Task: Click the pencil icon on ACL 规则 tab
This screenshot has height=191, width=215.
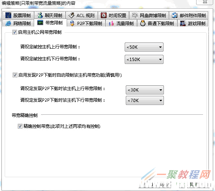Action: (71, 15)
